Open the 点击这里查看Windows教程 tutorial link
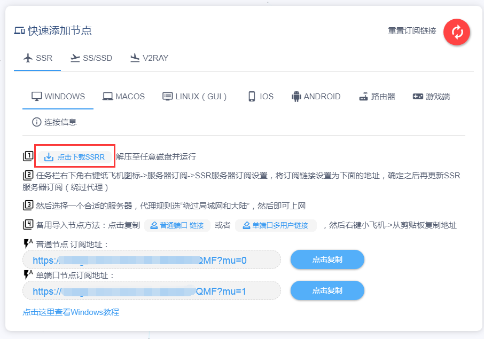This screenshot has height=339, width=484. click(x=71, y=312)
